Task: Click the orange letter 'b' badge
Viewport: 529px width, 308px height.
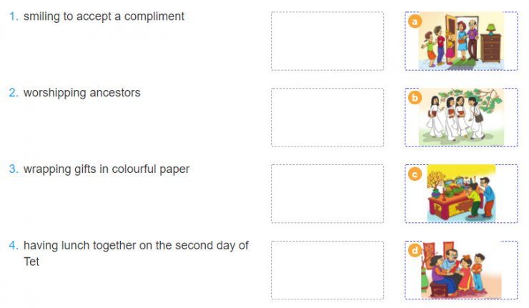Action: point(415,97)
